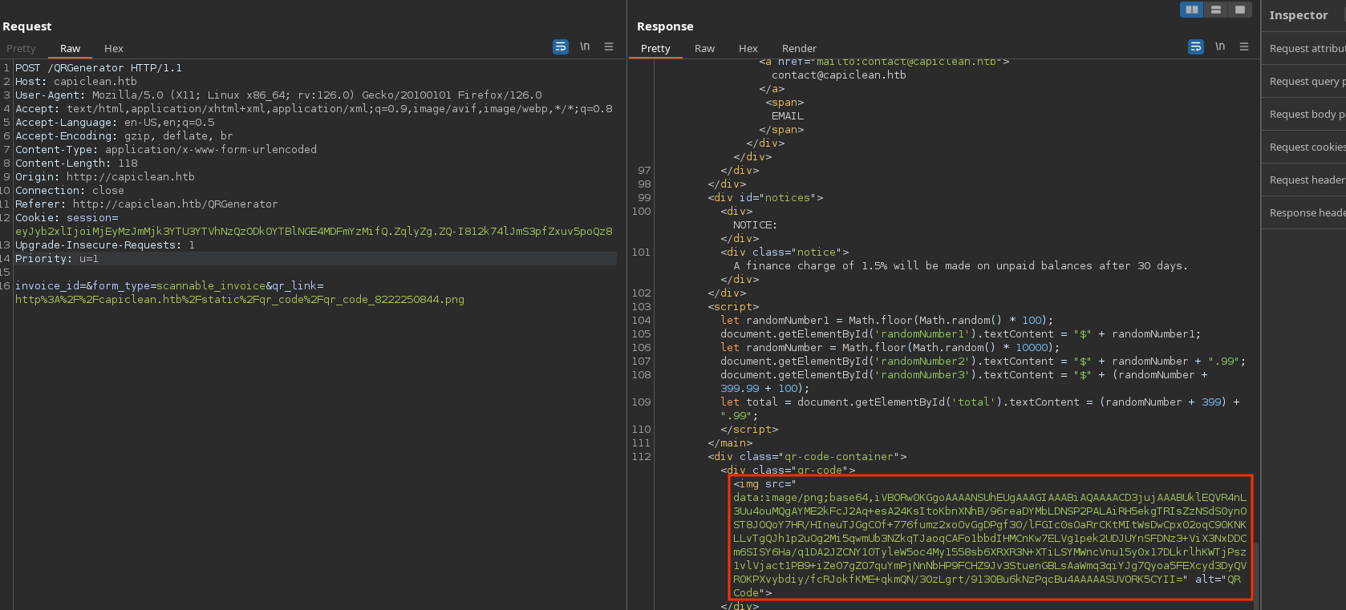This screenshot has height=610, width=1346.
Task: Open Response Render tab
Action: (799, 49)
